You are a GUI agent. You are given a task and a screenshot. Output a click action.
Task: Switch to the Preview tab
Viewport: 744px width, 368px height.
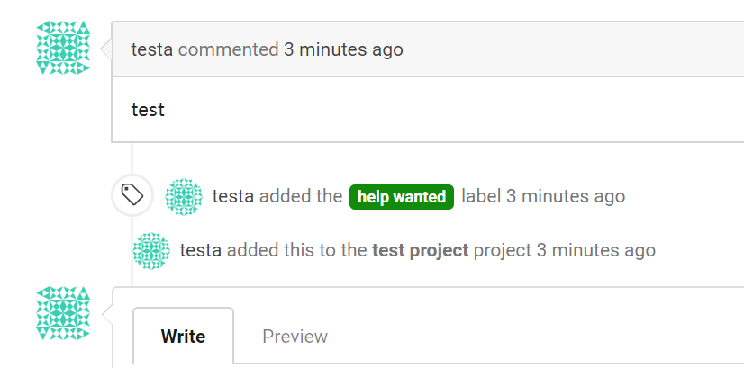point(295,337)
